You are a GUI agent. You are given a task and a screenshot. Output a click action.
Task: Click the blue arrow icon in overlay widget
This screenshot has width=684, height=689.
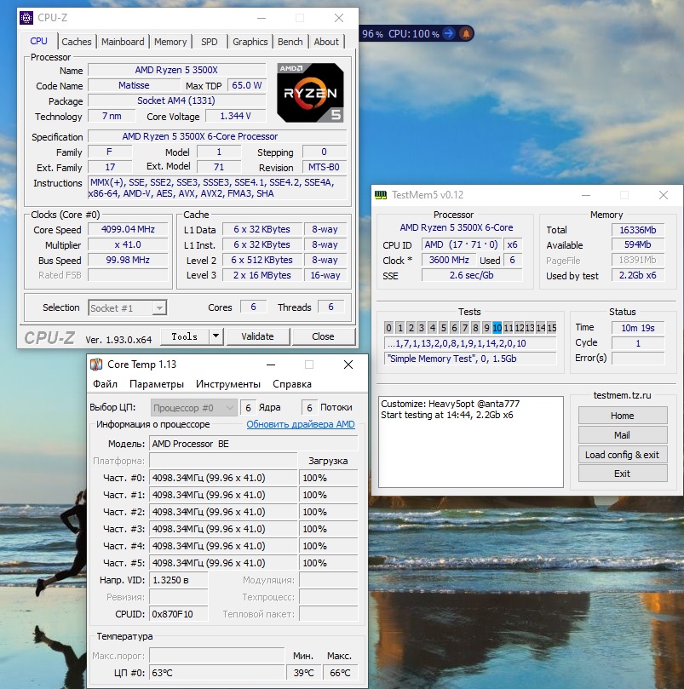pos(449,33)
